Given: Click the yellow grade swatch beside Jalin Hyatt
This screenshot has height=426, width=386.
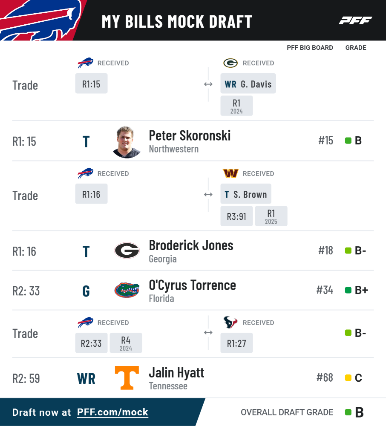Looking at the screenshot, I should pyautogui.click(x=348, y=377).
